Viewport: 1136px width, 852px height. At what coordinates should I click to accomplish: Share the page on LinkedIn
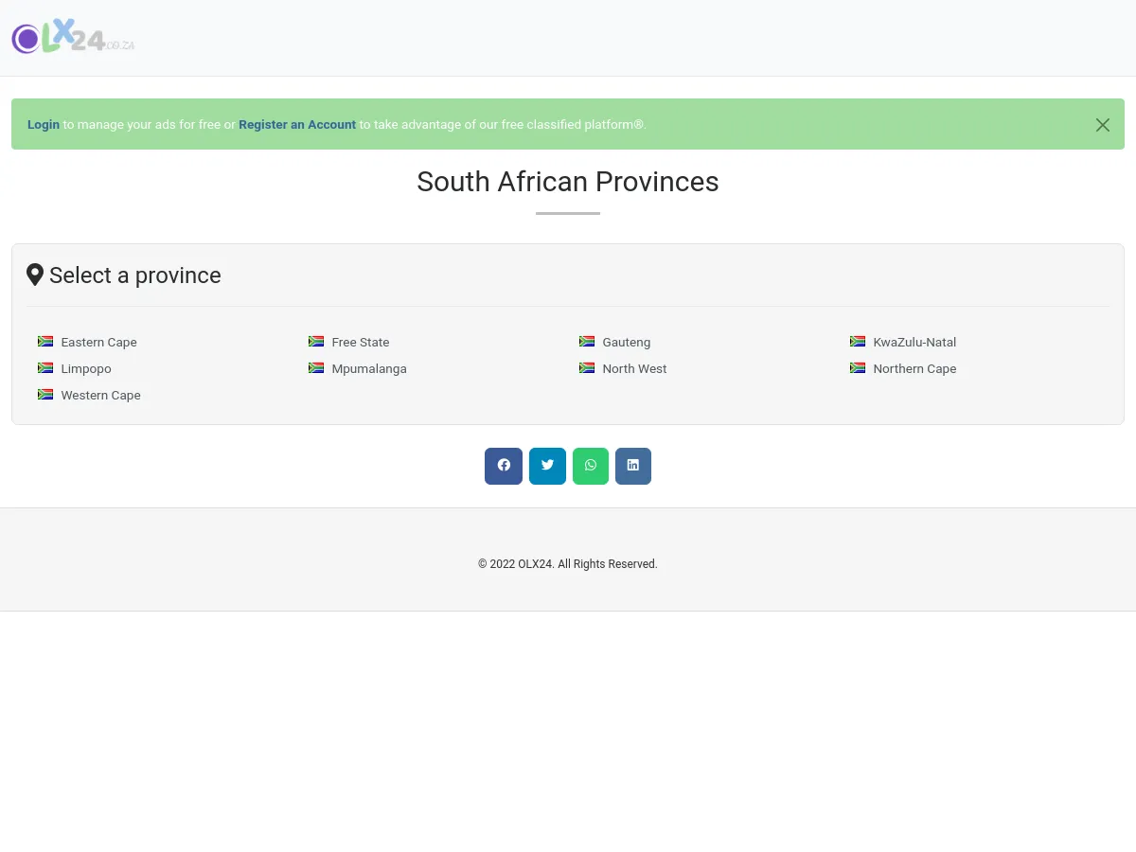[x=633, y=466]
